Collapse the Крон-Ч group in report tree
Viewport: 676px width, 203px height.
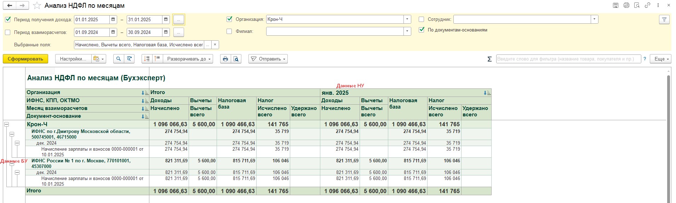pos(6,124)
